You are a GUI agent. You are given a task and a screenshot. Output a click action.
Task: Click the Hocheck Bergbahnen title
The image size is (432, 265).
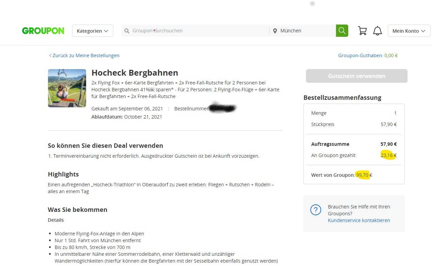click(135, 73)
